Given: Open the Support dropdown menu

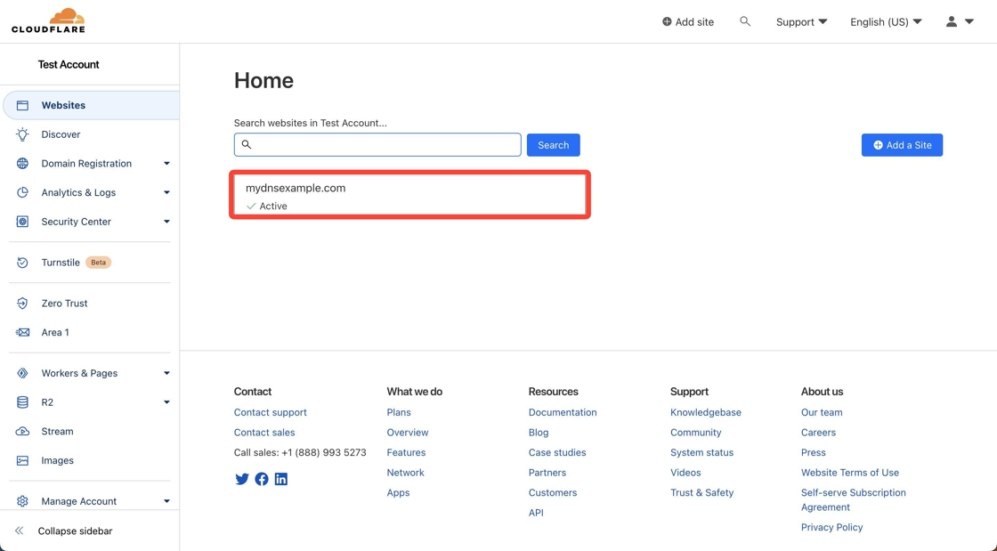Looking at the screenshot, I should (x=801, y=21).
